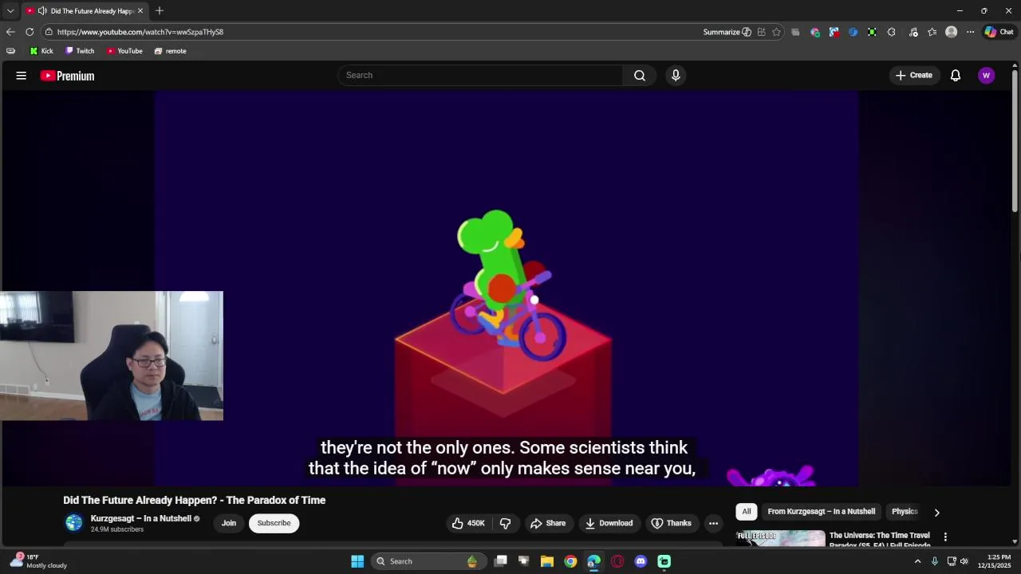Send Thanks to the creator
The height and width of the screenshot is (574, 1021).
(x=672, y=523)
